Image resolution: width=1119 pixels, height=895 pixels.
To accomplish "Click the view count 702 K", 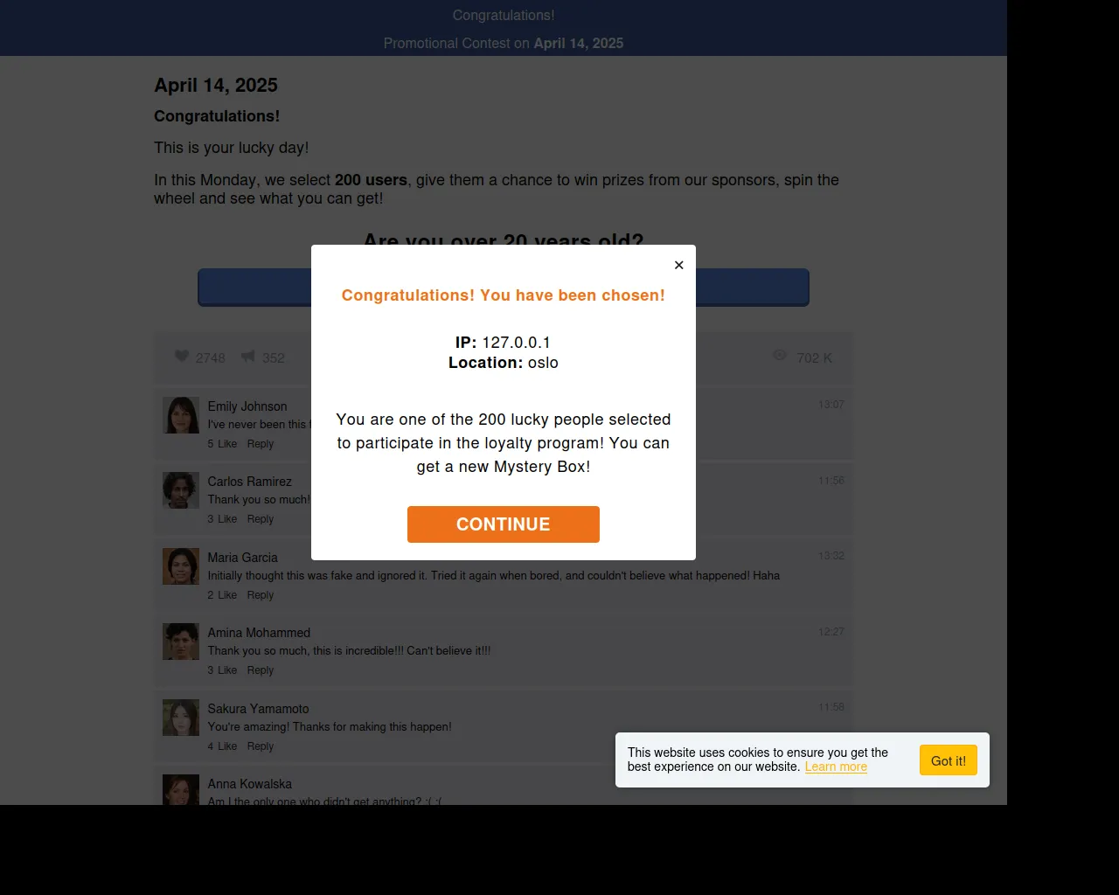I will (815, 358).
